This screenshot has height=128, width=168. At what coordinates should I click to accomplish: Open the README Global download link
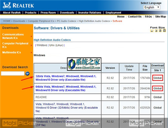[x=158, y=97]
